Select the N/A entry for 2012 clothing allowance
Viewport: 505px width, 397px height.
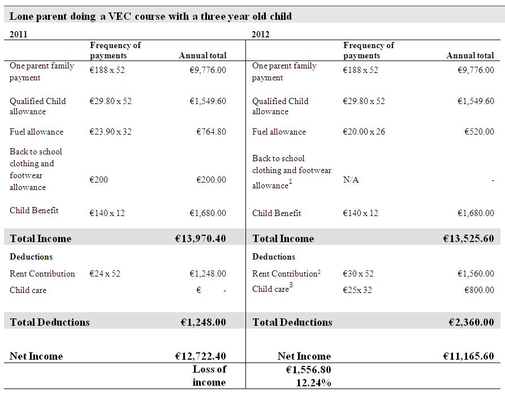[x=351, y=180]
